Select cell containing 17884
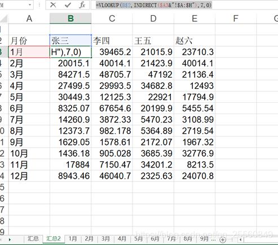 pos(70,165)
